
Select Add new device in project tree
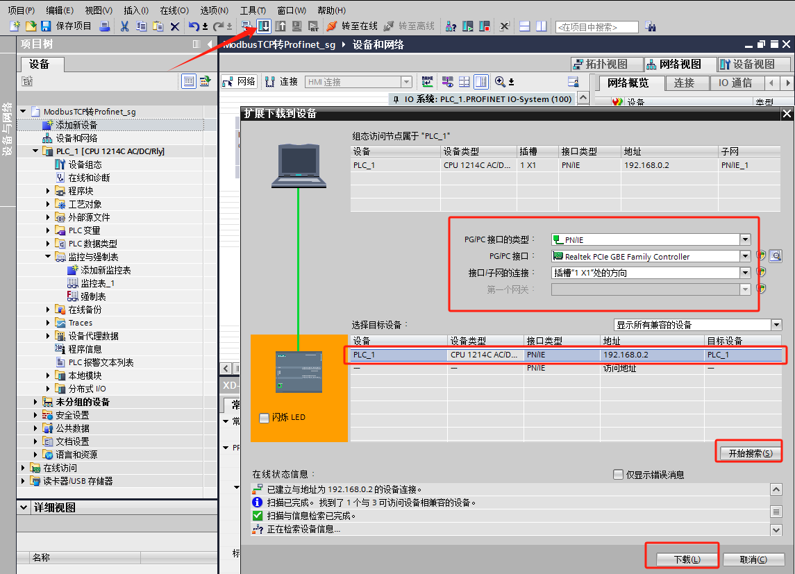point(76,125)
